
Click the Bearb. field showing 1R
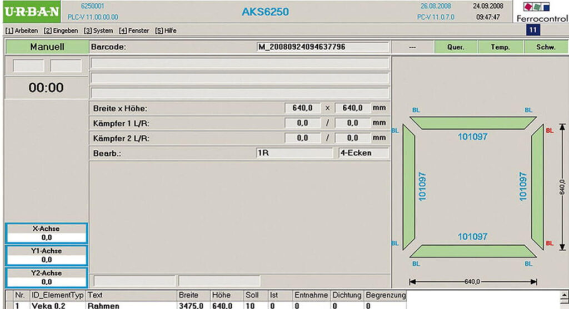[x=295, y=153]
